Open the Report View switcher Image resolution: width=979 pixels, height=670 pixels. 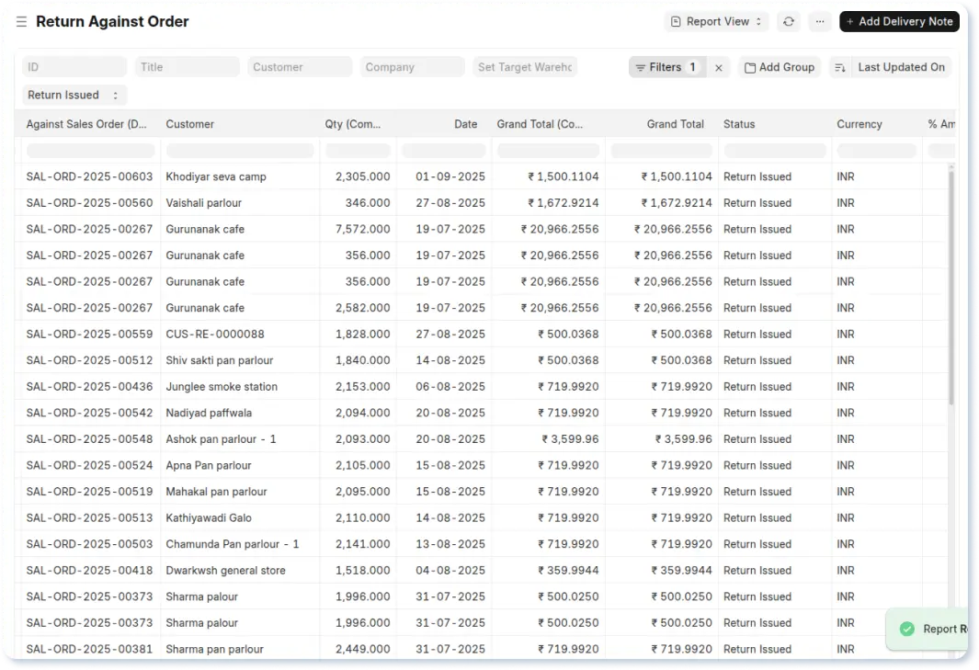point(716,21)
